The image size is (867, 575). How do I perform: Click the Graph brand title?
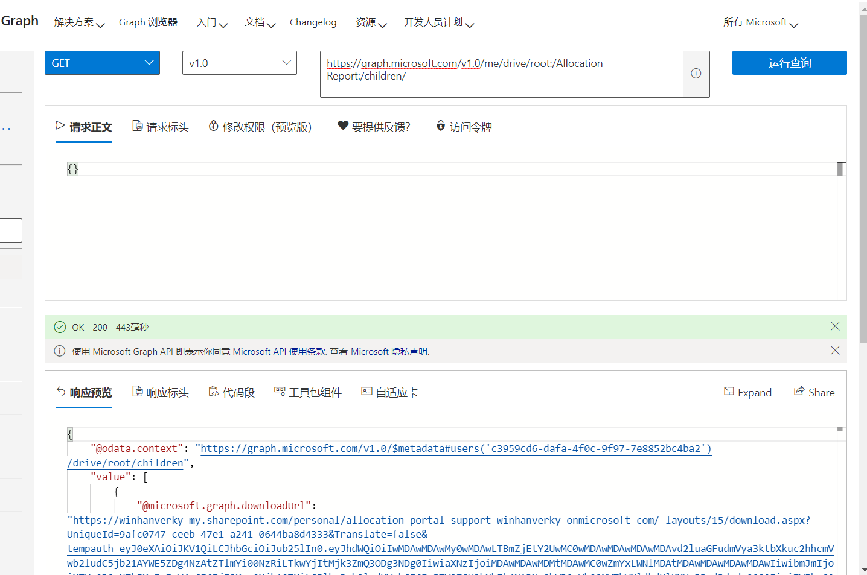(19, 21)
